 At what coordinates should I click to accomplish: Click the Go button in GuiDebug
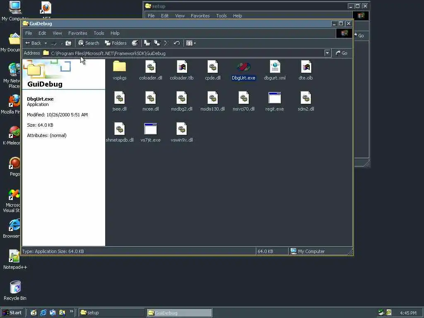(x=342, y=53)
